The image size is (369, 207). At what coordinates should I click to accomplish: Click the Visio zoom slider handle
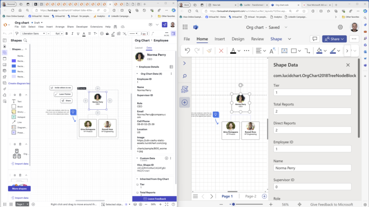tap(234, 205)
